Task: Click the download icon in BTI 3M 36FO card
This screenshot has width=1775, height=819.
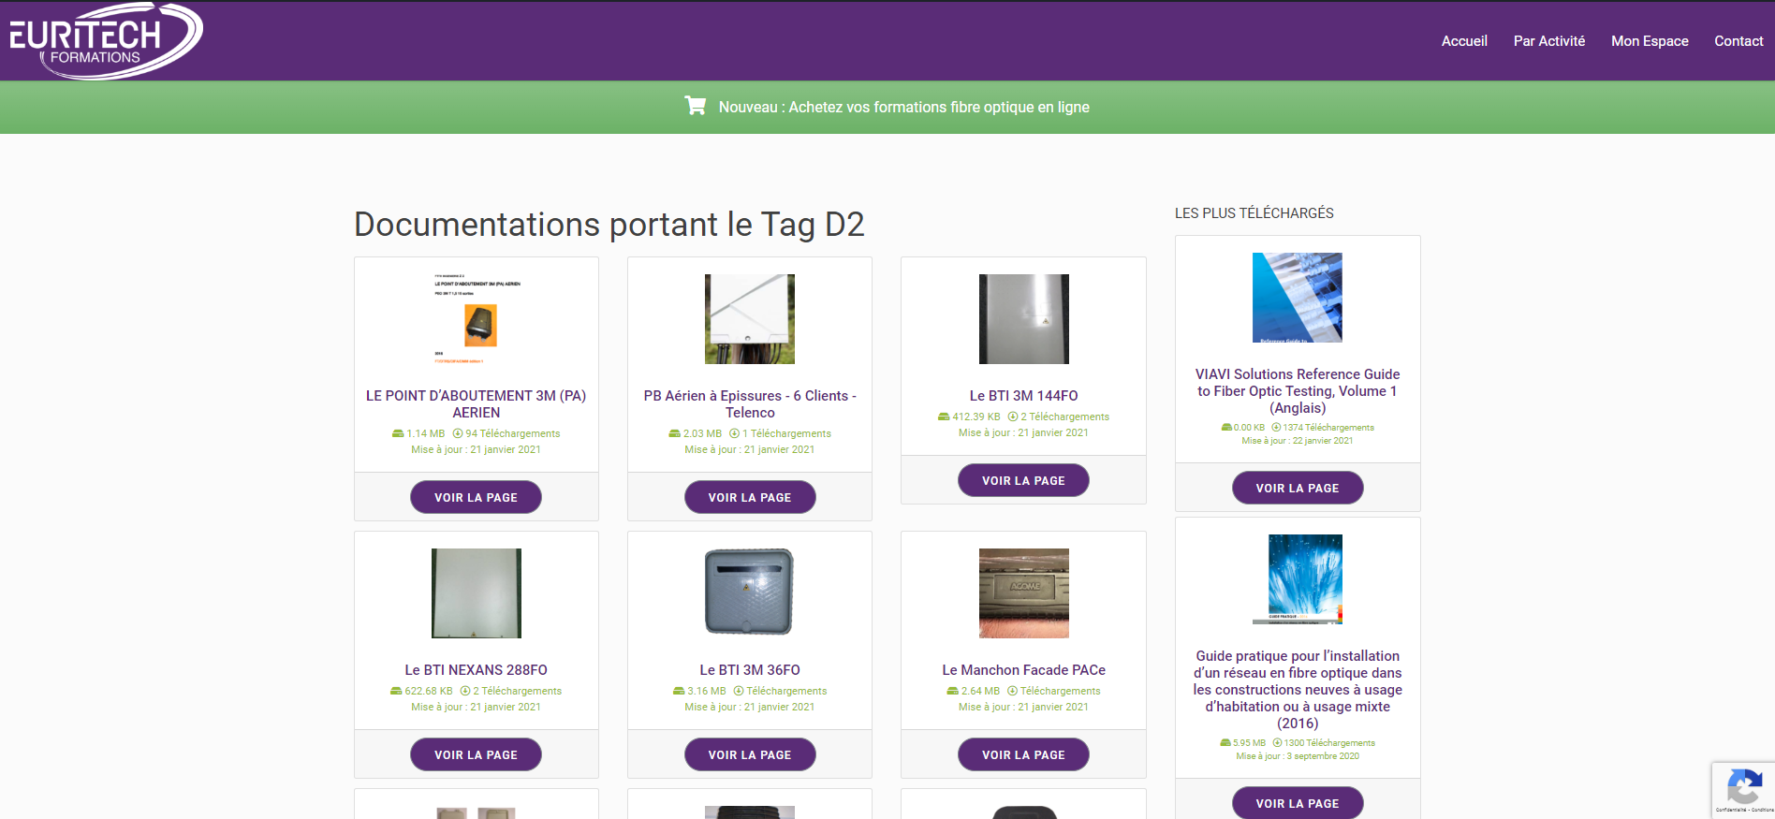Action: pos(739,691)
